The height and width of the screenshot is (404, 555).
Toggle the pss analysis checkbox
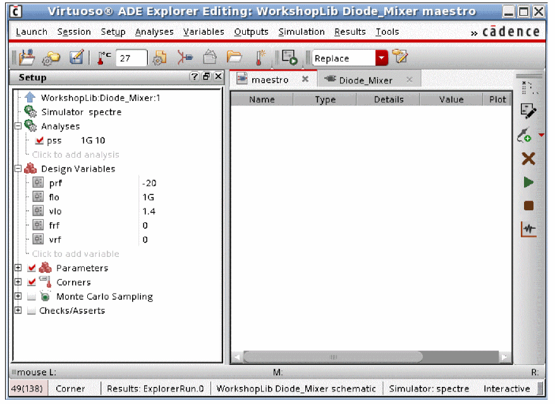39,140
